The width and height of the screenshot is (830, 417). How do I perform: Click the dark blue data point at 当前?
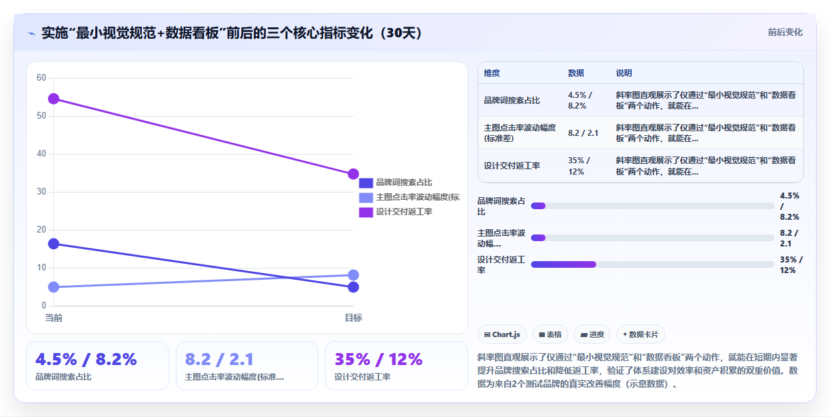[x=54, y=244]
